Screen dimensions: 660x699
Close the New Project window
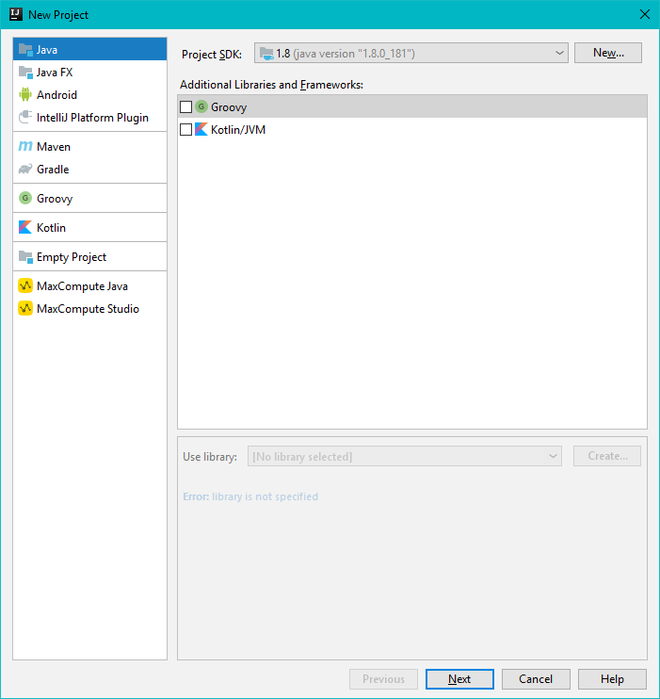[x=644, y=14]
